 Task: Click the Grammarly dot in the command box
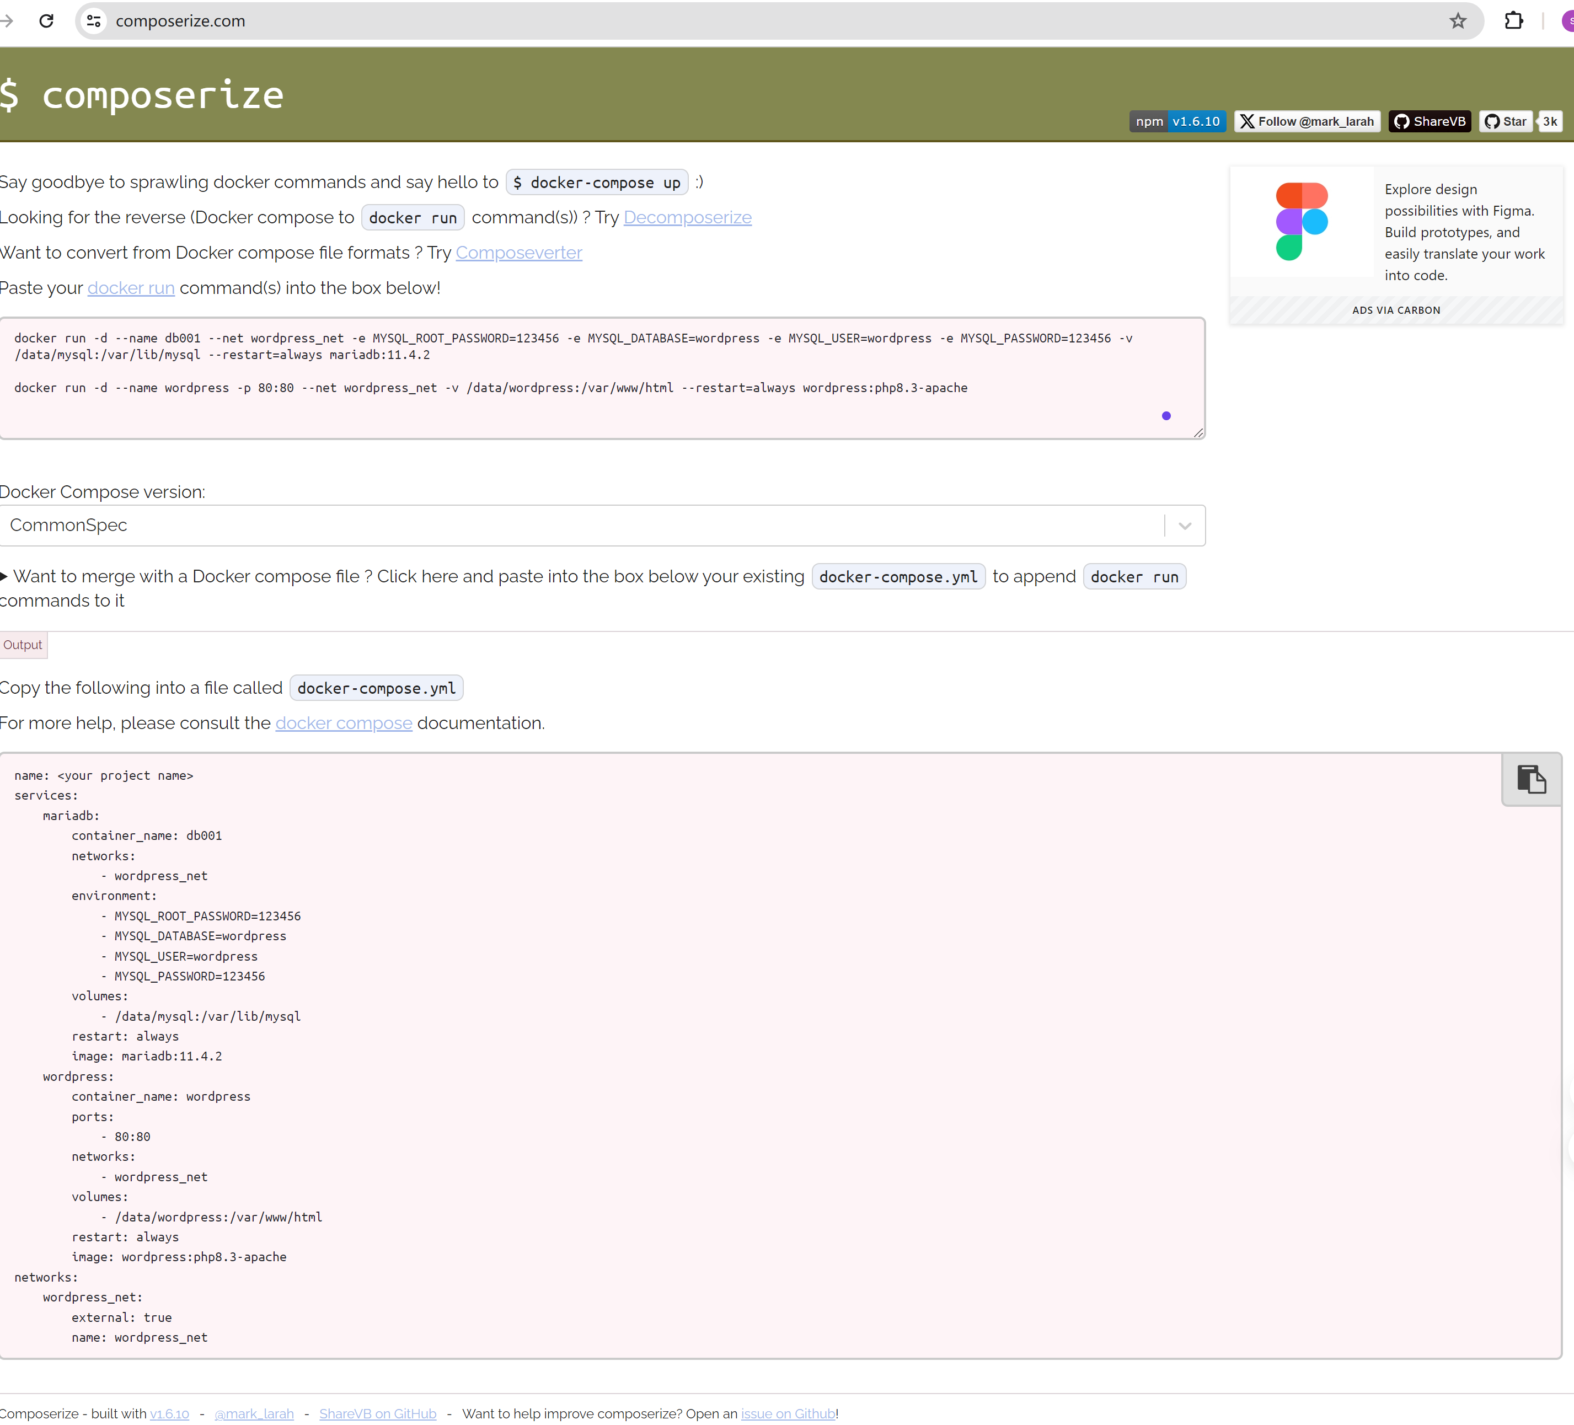point(1166,415)
